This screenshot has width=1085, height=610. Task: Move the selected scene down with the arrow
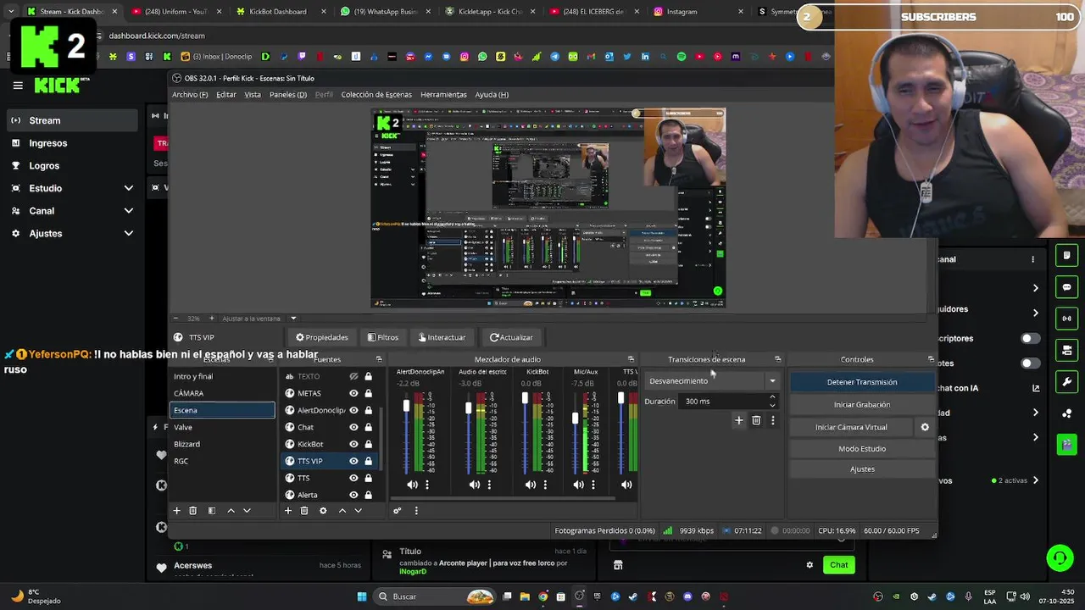(247, 511)
